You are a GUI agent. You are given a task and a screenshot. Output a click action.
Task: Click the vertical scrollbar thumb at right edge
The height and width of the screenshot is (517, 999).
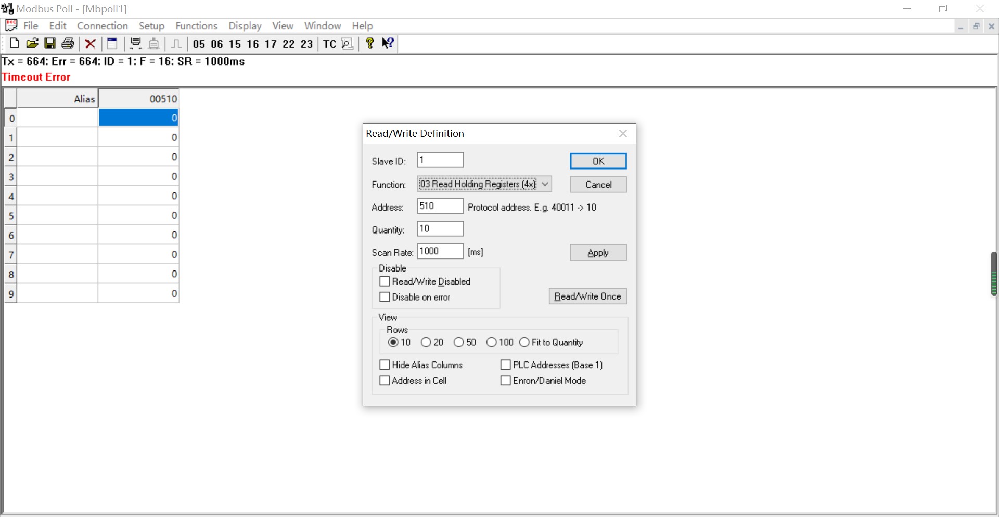coord(994,274)
